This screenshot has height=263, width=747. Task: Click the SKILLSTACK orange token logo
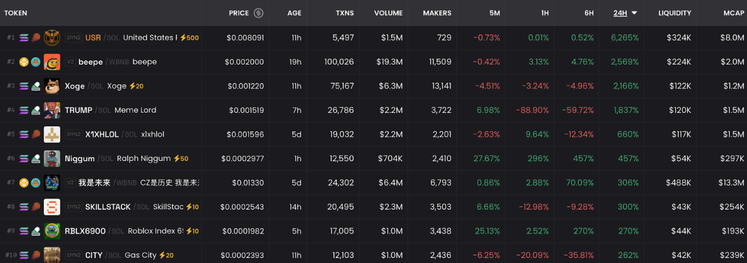52,207
